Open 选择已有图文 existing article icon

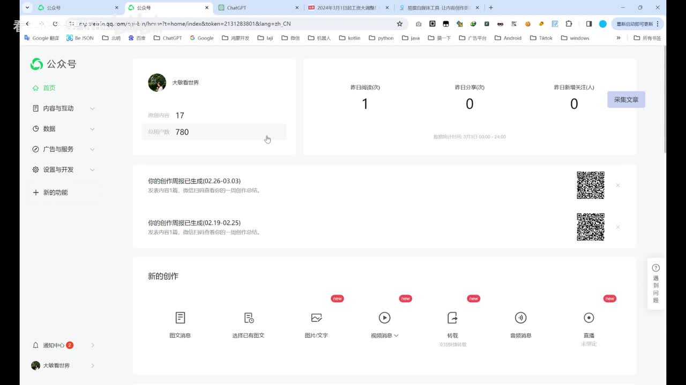click(249, 318)
